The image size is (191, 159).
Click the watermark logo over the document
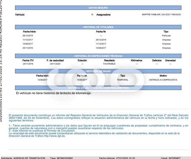(95, 80)
